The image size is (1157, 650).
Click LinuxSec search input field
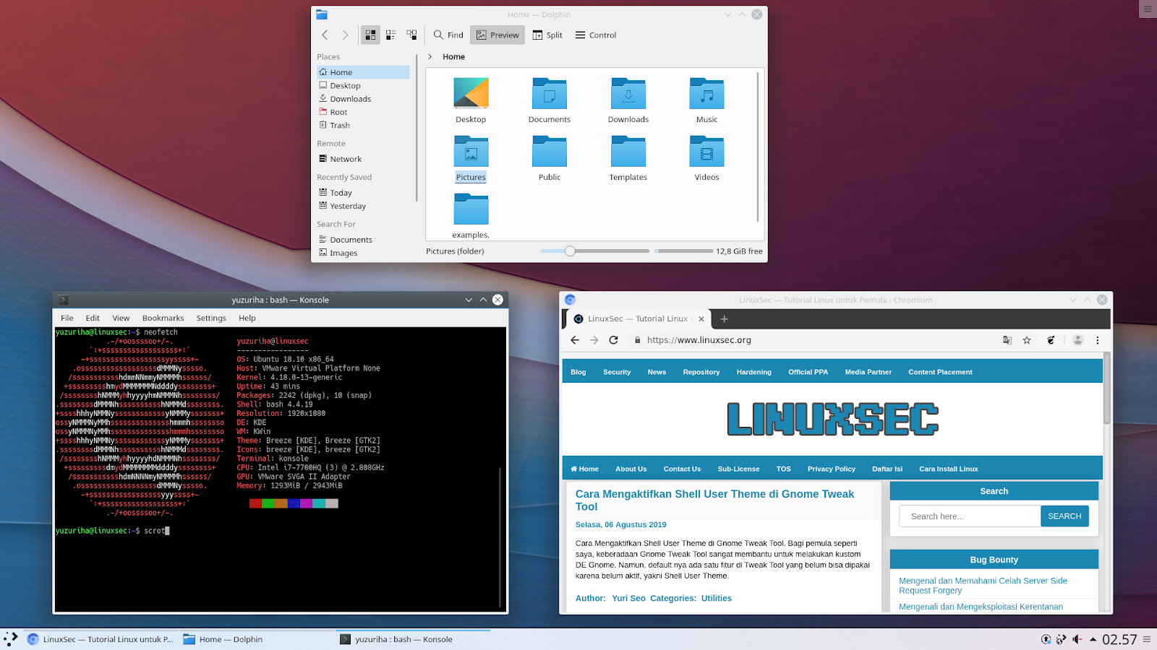tap(970, 516)
